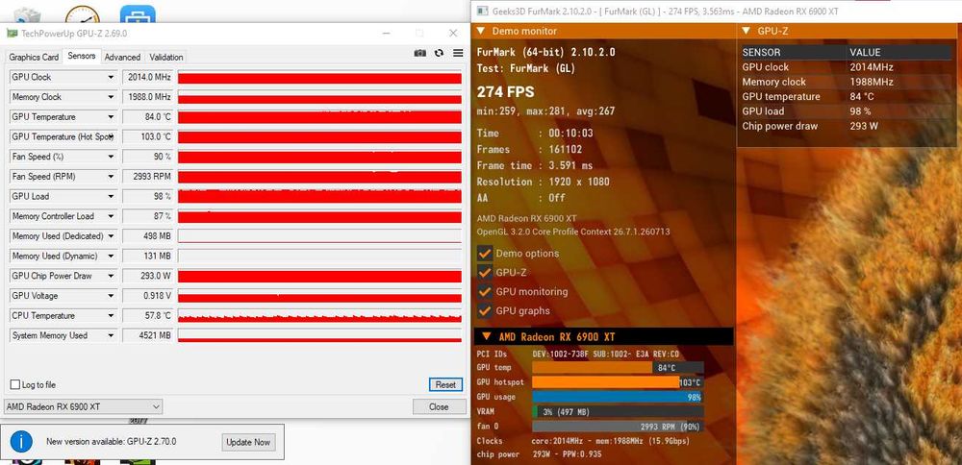Click the Update Now button
The width and height of the screenshot is (962, 465).
(x=248, y=442)
